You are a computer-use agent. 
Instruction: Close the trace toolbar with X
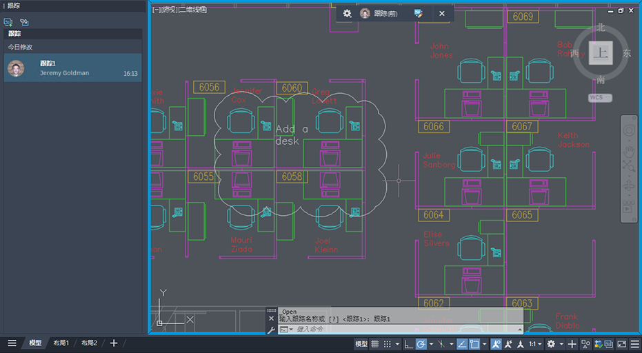pos(442,14)
